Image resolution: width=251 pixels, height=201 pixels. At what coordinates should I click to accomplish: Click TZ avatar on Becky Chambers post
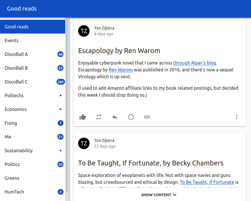coord(84,143)
